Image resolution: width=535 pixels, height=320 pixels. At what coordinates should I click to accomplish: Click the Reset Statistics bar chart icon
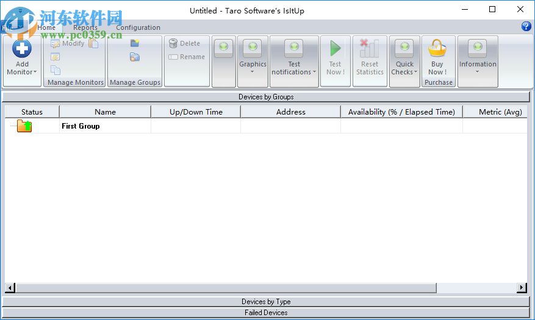click(x=370, y=48)
